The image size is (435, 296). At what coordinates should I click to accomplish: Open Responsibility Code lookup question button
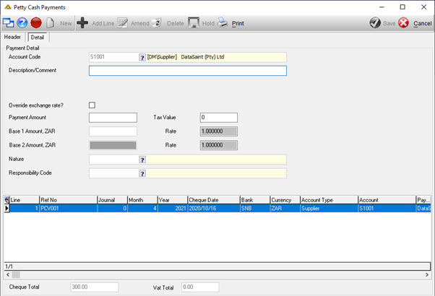(x=142, y=173)
